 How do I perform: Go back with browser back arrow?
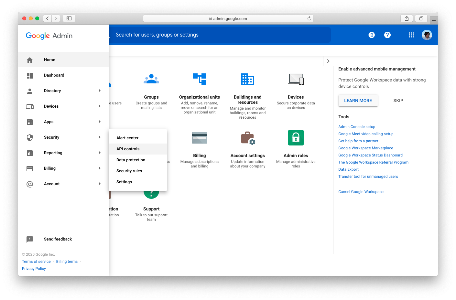click(48, 18)
